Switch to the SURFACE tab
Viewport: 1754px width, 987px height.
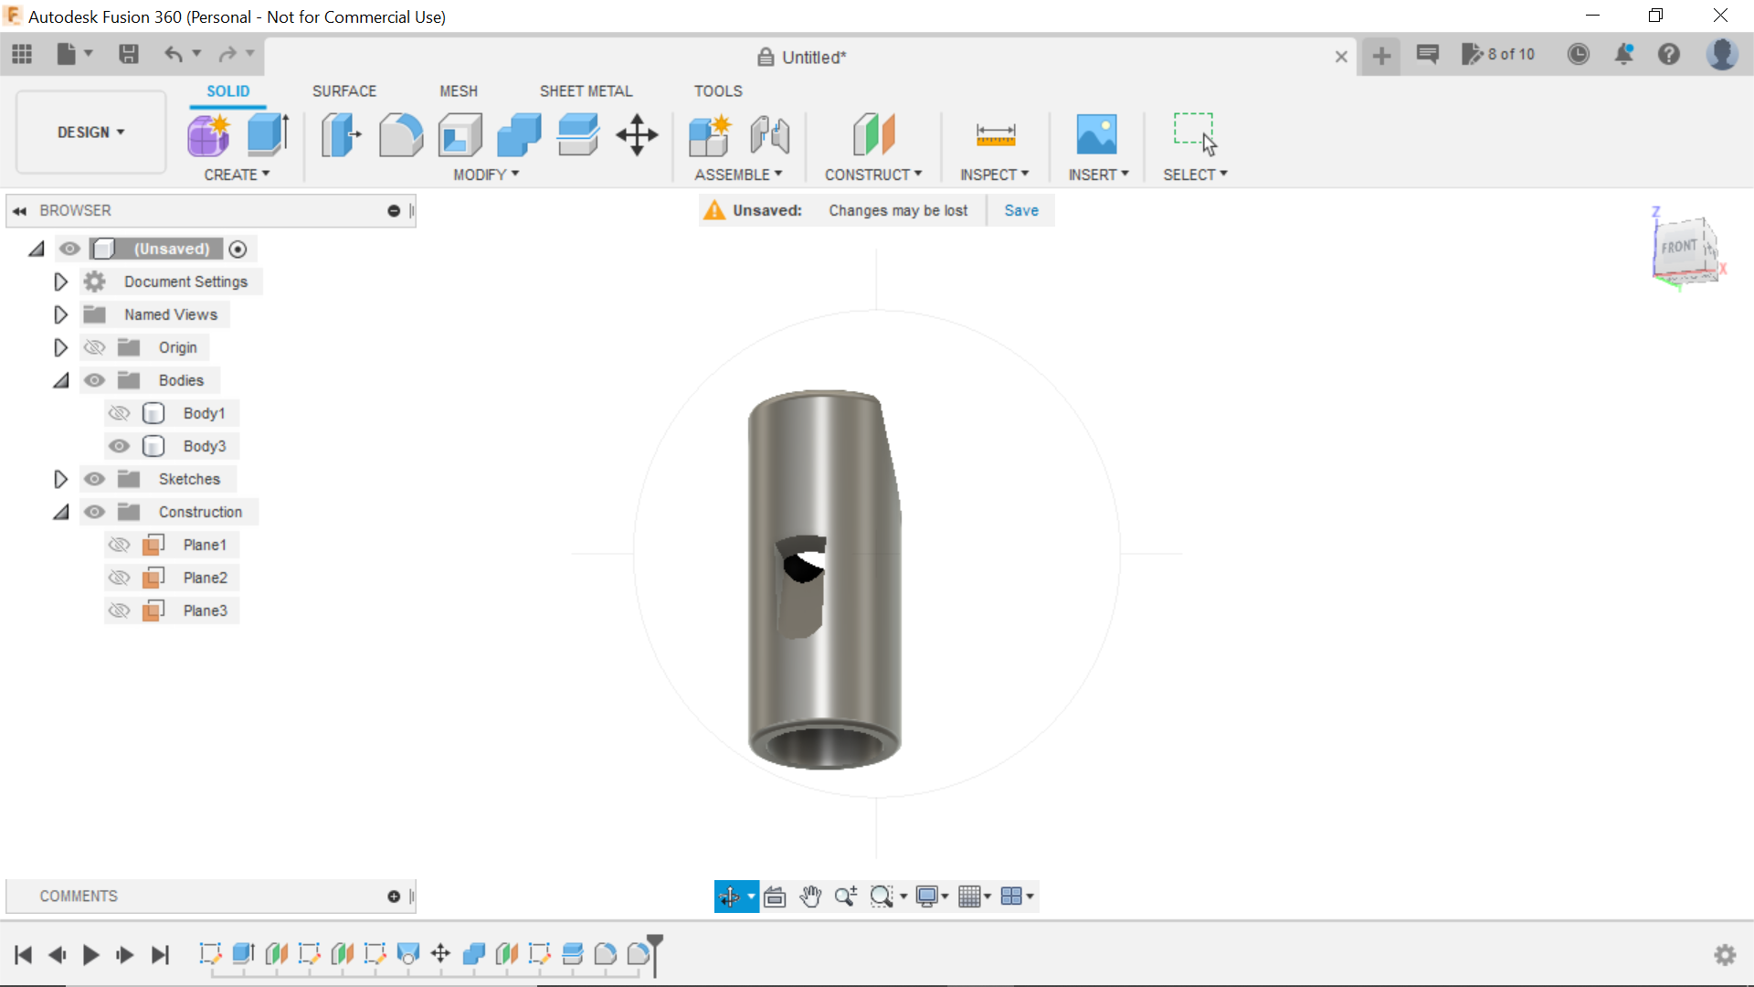pyautogui.click(x=343, y=91)
